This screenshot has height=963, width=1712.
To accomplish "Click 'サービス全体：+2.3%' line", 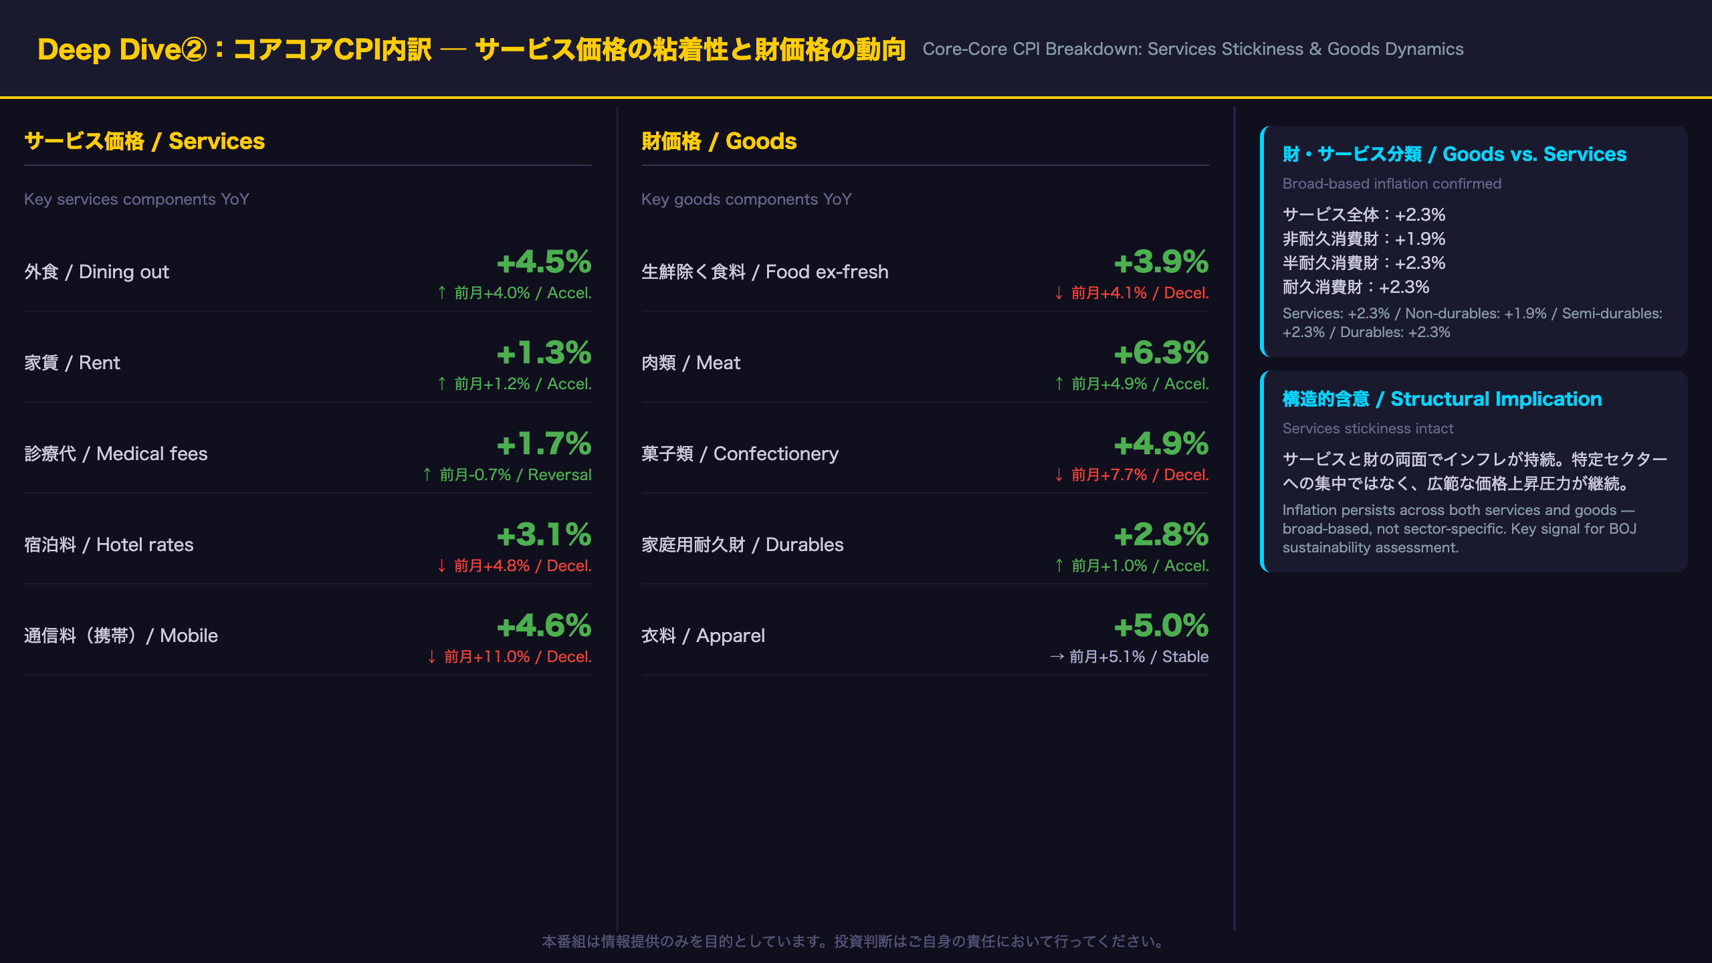I will [x=1364, y=215].
